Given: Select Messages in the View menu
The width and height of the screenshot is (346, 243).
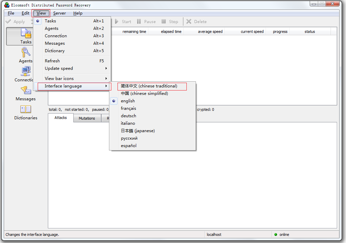Looking at the screenshot, I should pos(72,43).
